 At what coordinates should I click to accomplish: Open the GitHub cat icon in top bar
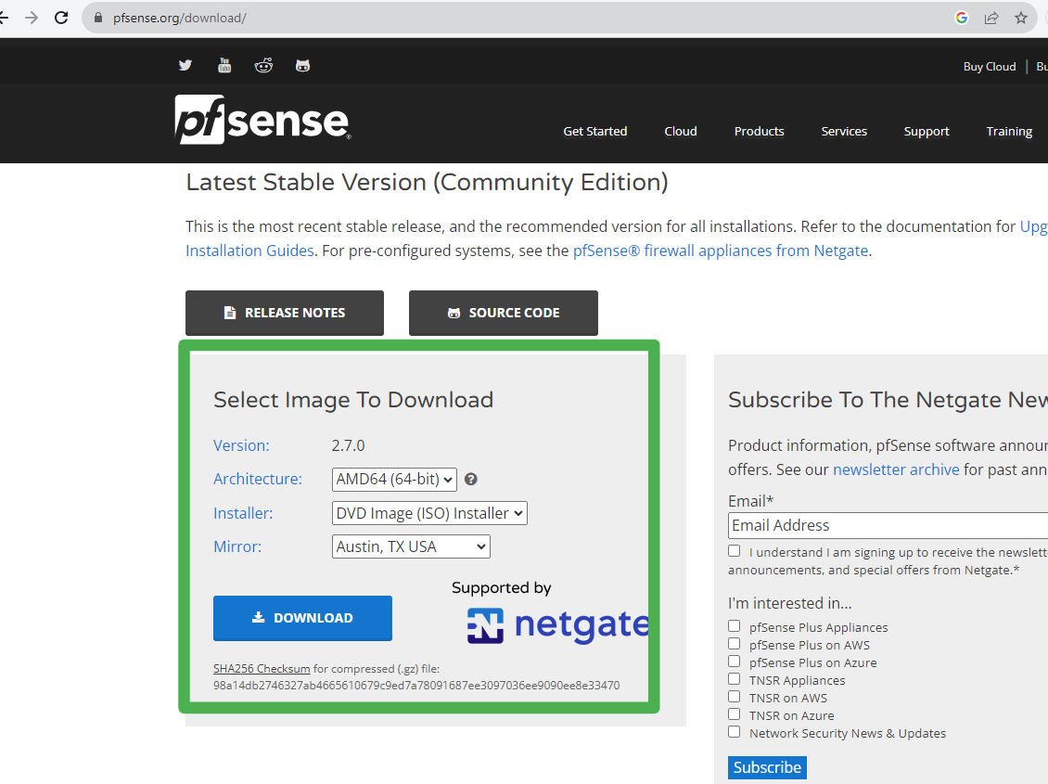(x=302, y=66)
